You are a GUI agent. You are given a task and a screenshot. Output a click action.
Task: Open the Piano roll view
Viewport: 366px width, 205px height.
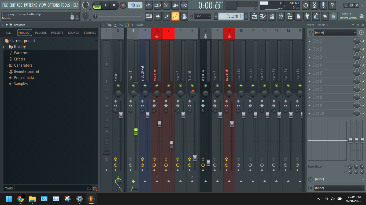[x=263, y=16]
